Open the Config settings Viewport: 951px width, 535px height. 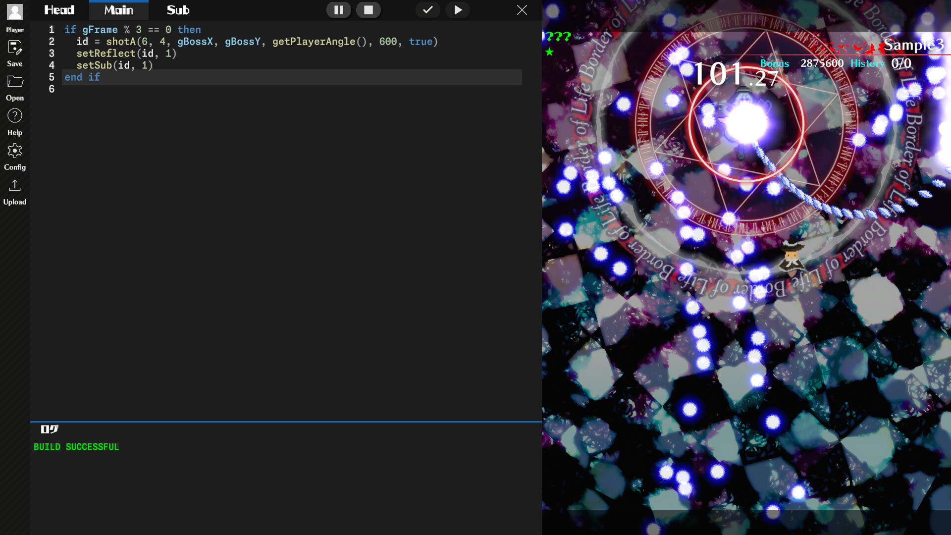tap(15, 154)
